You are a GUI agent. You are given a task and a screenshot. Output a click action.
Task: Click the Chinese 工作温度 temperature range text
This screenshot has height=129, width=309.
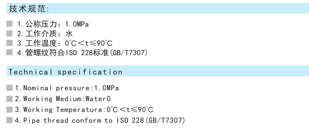point(65,43)
